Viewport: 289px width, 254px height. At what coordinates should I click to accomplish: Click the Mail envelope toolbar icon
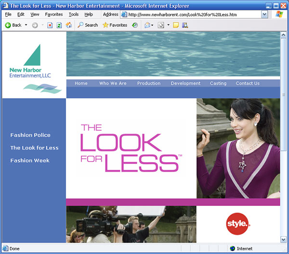[147, 25]
